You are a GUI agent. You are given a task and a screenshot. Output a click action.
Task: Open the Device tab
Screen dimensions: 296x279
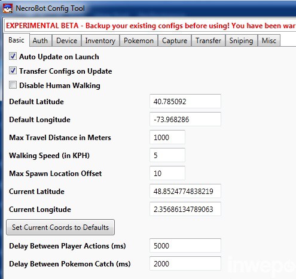point(66,41)
